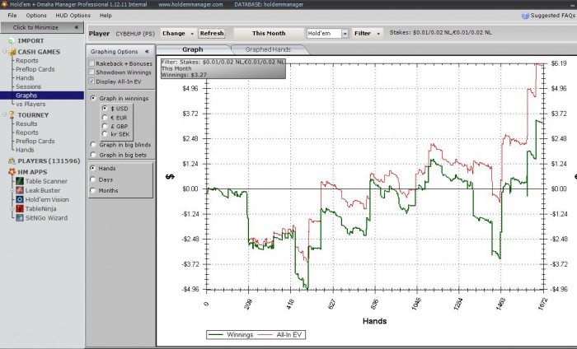Click the Refresh button

(x=212, y=34)
